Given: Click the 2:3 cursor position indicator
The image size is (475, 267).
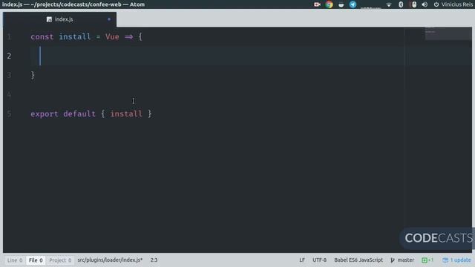Looking at the screenshot, I should [x=154, y=260].
